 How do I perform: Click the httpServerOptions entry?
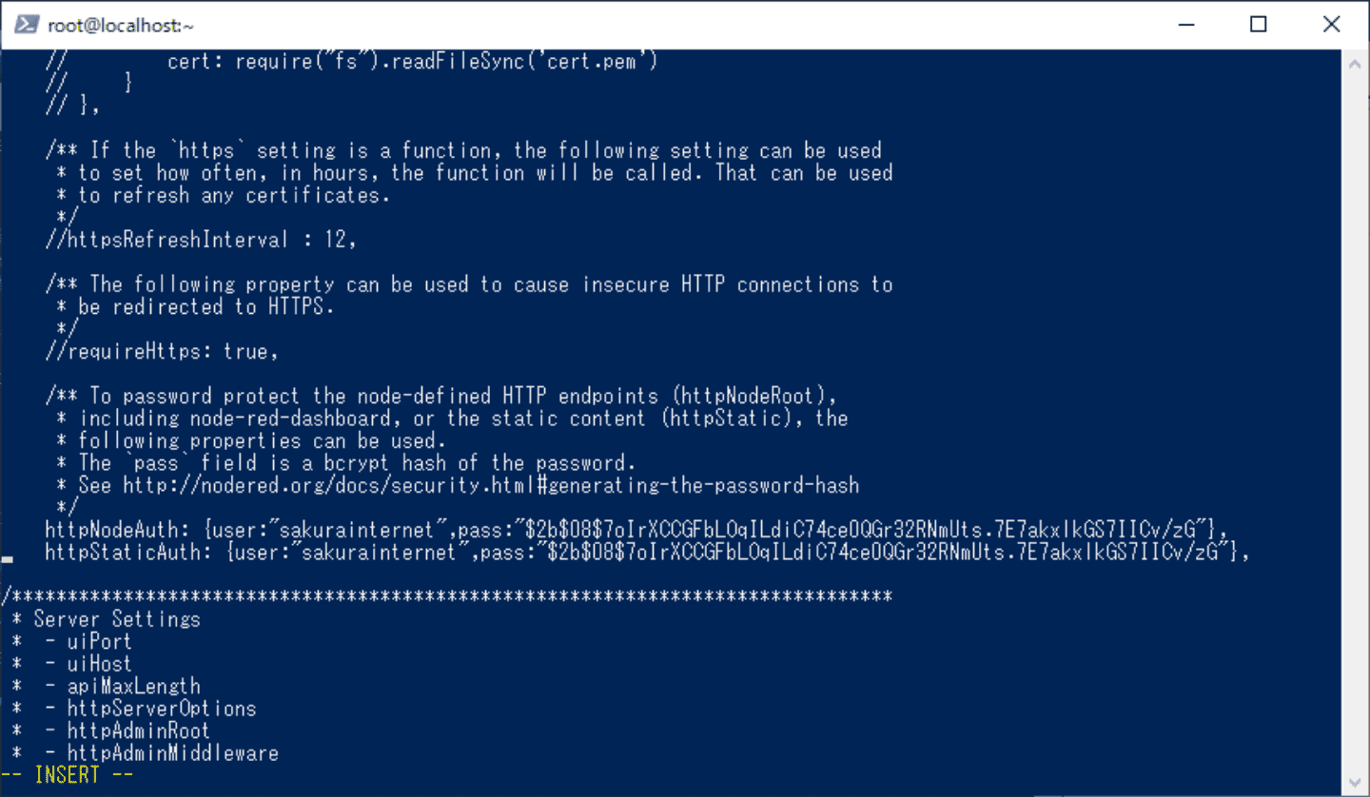point(162,709)
